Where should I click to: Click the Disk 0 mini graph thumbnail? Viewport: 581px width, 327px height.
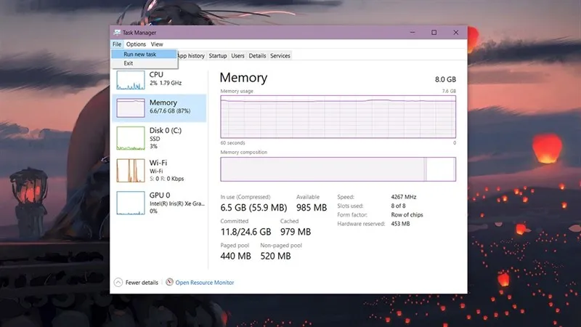pyautogui.click(x=131, y=138)
